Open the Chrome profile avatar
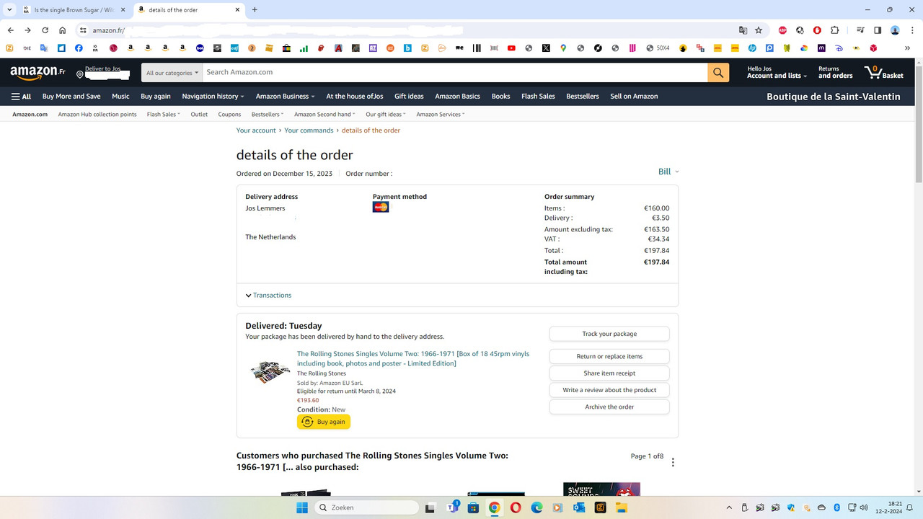 pos(895,30)
